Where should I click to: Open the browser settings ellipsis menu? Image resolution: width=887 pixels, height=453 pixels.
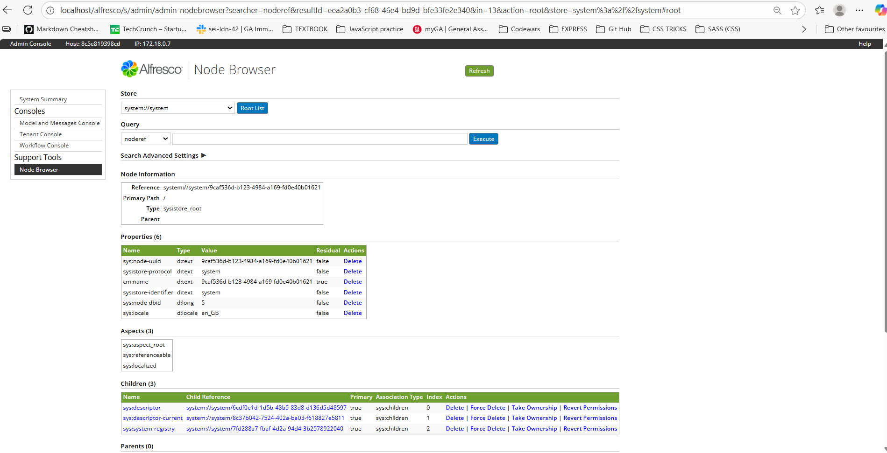pos(859,10)
